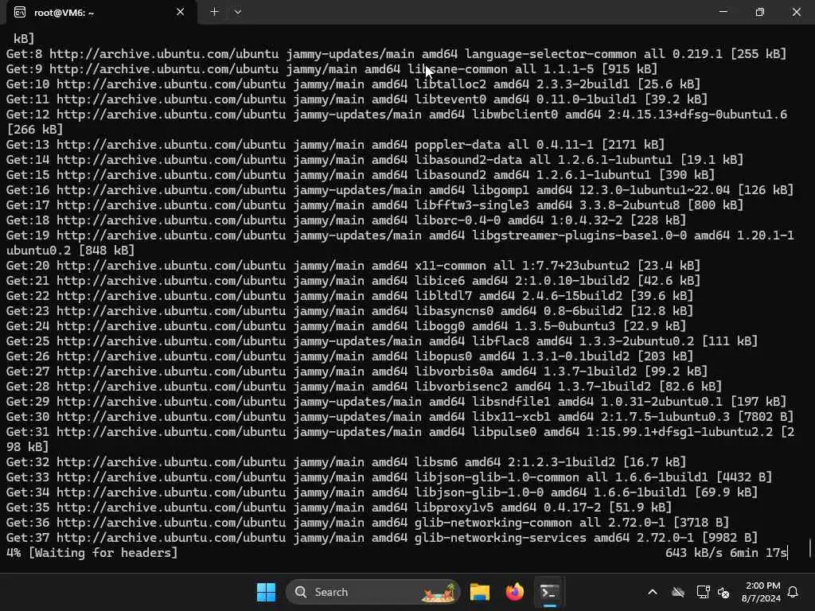This screenshot has height=611, width=815.
Task: Open the network status tray icon
Action: (x=703, y=592)
